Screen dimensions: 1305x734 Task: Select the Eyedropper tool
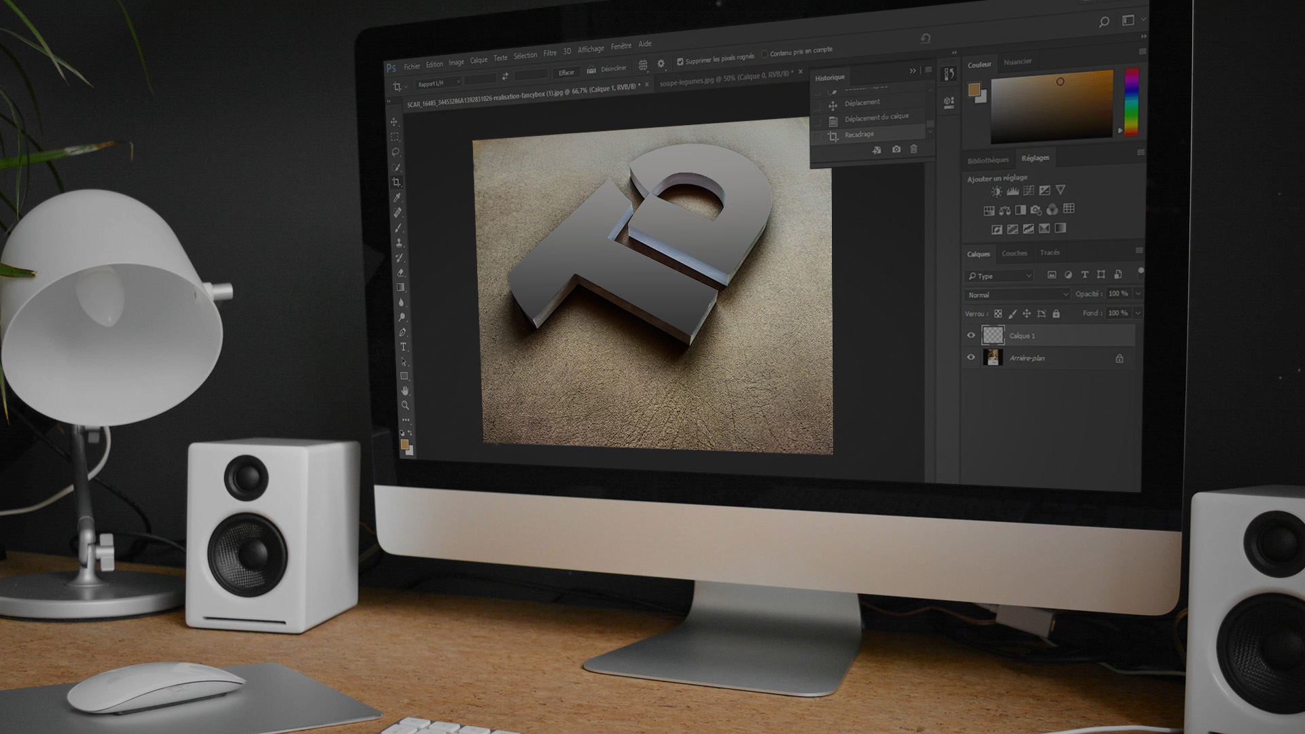[398, 197]
